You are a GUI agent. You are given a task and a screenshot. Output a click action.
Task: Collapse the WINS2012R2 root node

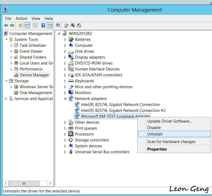pyautogui.click(x=59, y=33)
